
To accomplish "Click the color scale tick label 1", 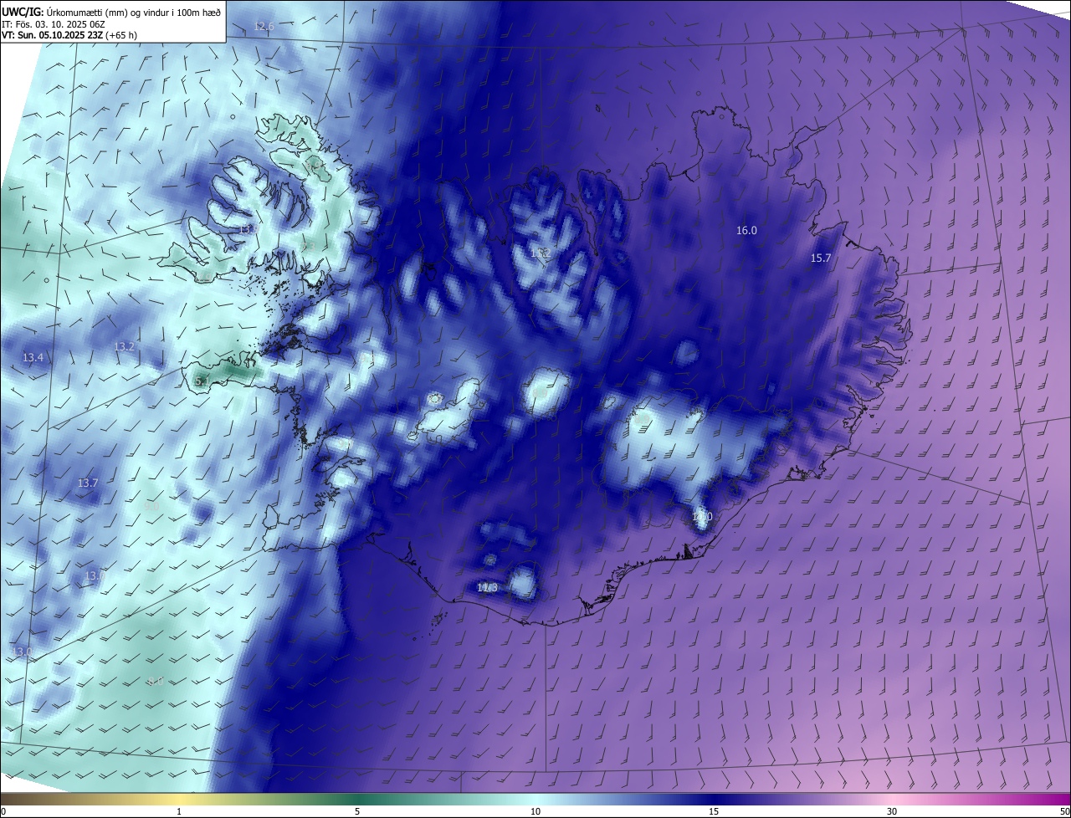I will pyautogui.click(x=179, y=811).
